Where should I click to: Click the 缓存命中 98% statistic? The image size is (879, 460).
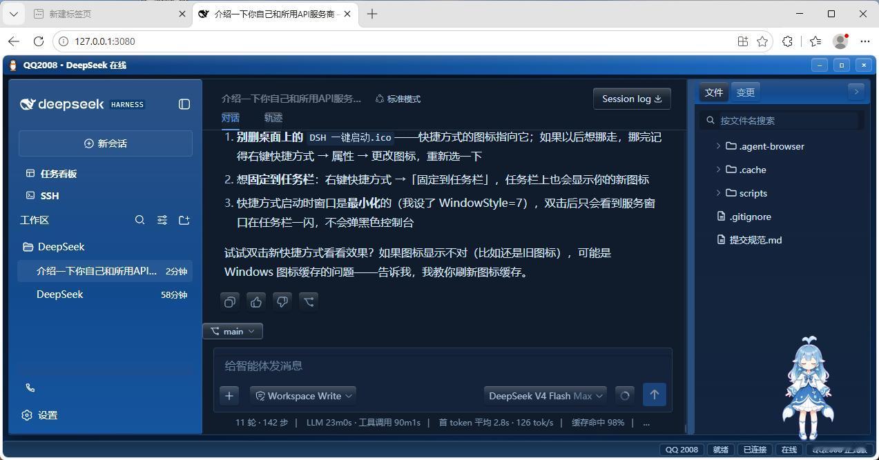coord(598,423)
